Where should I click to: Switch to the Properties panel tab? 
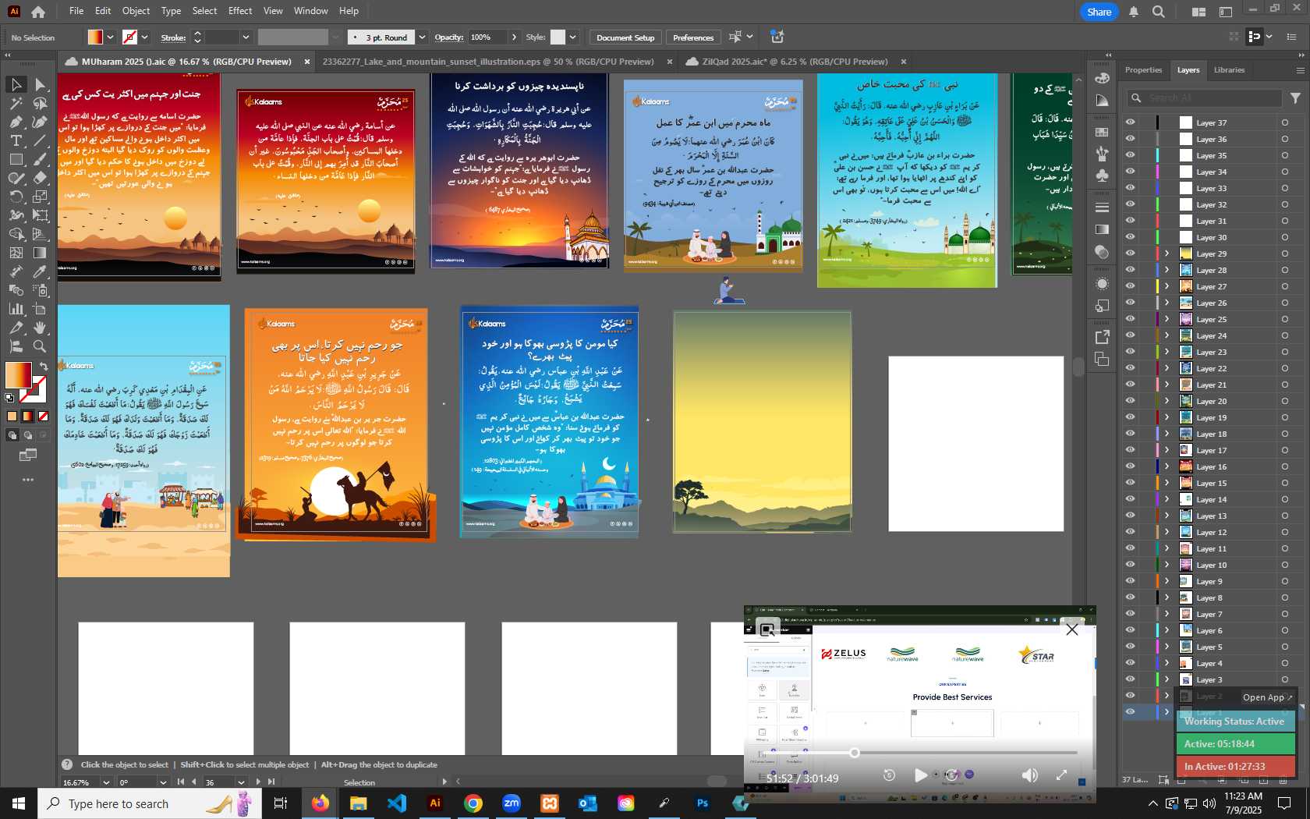[1143, 70]
